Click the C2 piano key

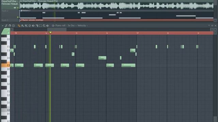pyautogui.click(x=5, y=110)
